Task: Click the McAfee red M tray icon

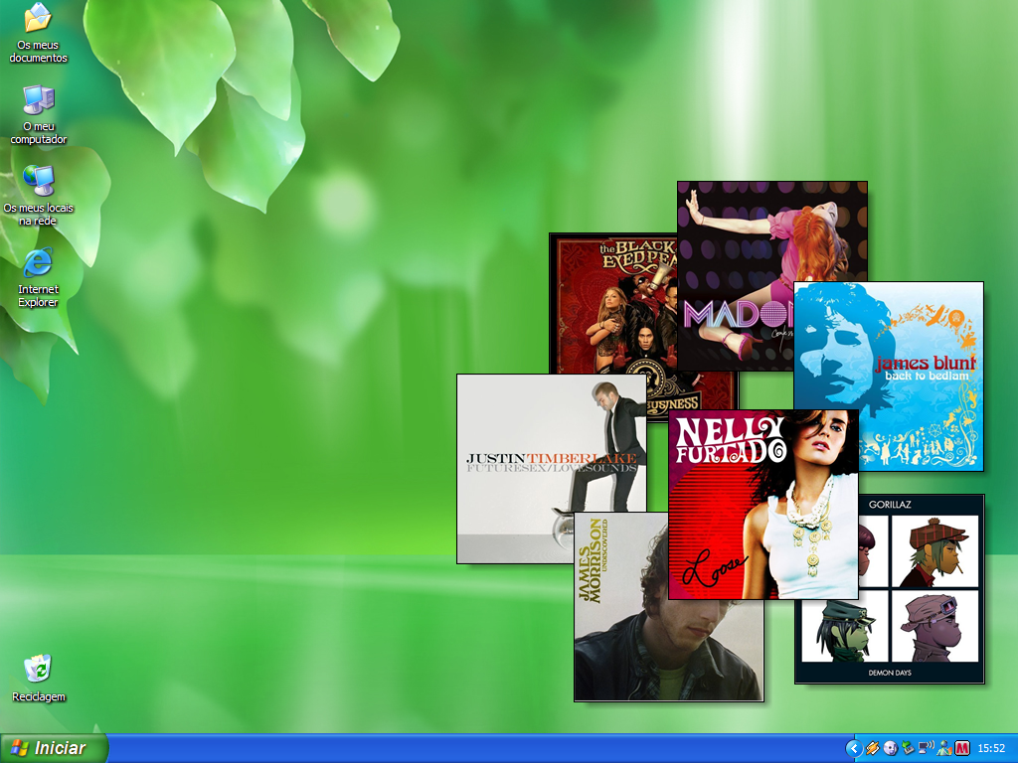Action: [x=961, y=749]
